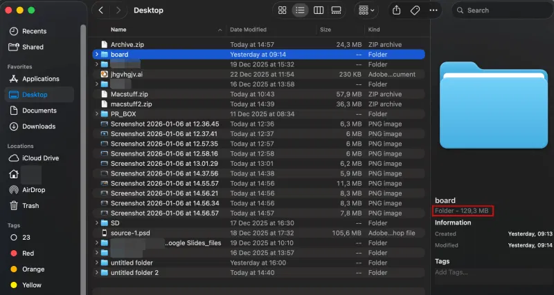Select Screenshot 2026-01-06 at 14.56.21
This screenshot has width=554, height=295.
coord(258,193)
